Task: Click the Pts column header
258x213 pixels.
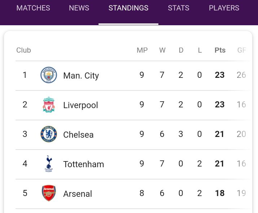Action: click(220, 50)
